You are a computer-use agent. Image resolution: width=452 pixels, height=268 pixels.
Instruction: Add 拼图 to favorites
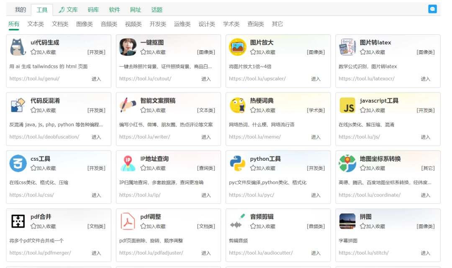click(373, 227)
